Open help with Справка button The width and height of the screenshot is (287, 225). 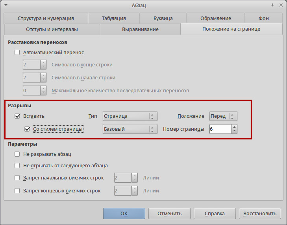[215, 213]
